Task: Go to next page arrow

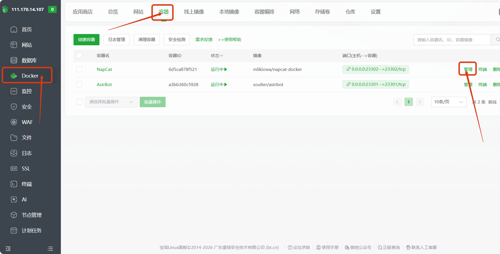Action: 420,102
